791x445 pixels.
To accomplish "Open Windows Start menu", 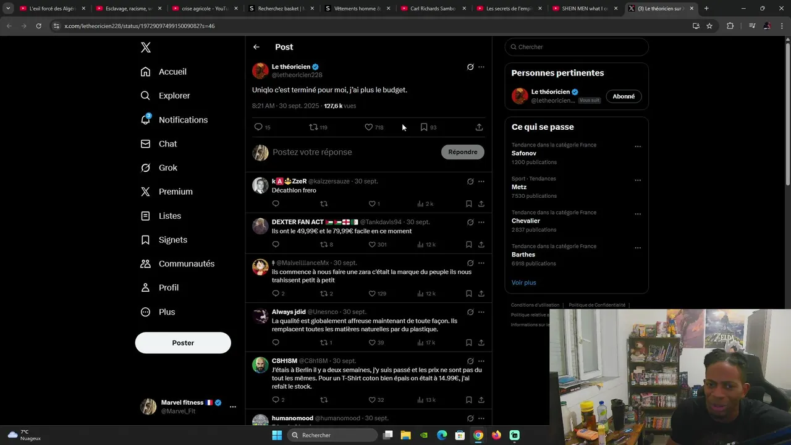I will pos(277,435).
